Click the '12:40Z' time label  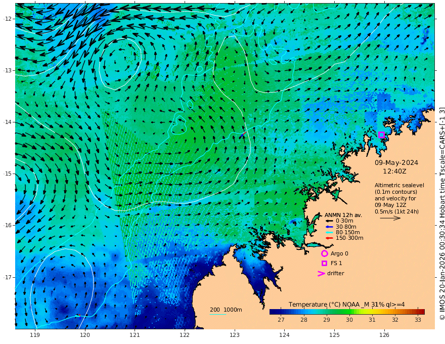pyautogui.click(x=394, y=171)
